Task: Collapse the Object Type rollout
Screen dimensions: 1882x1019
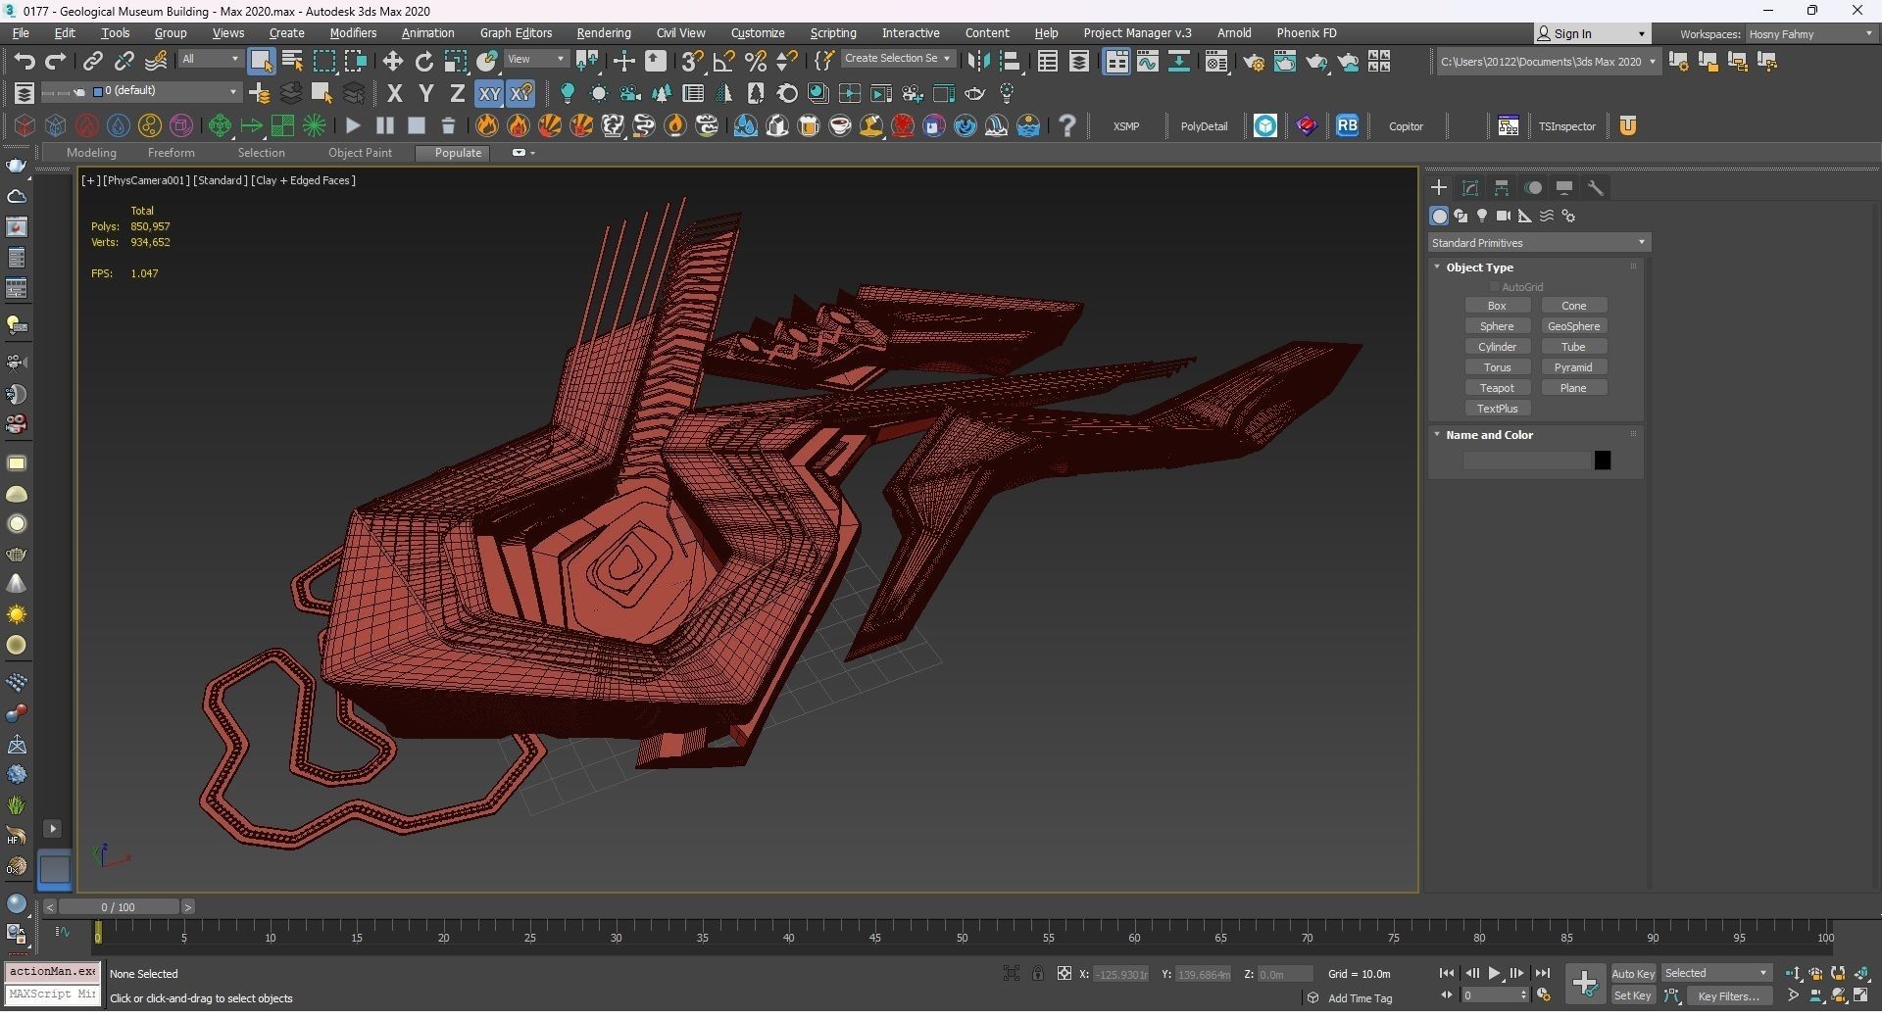Action: pos(1479,267)
